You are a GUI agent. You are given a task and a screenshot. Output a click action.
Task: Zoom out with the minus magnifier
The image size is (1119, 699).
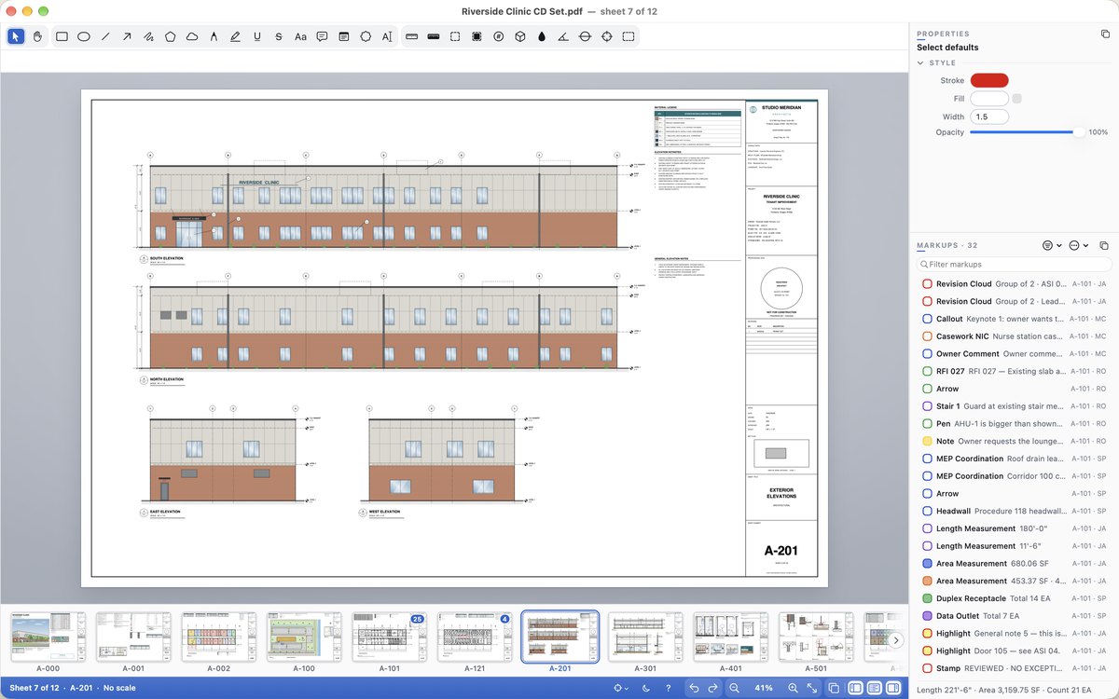pyautogui.click(x=734, y=688)
